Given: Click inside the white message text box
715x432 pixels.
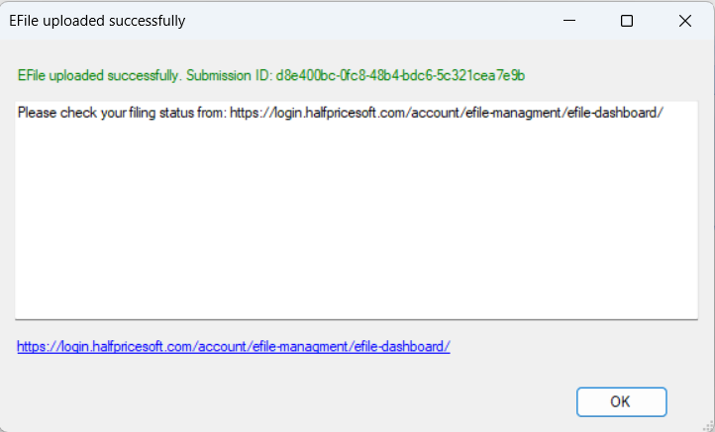Looking at the screenshot, I should tap(357, 217).
